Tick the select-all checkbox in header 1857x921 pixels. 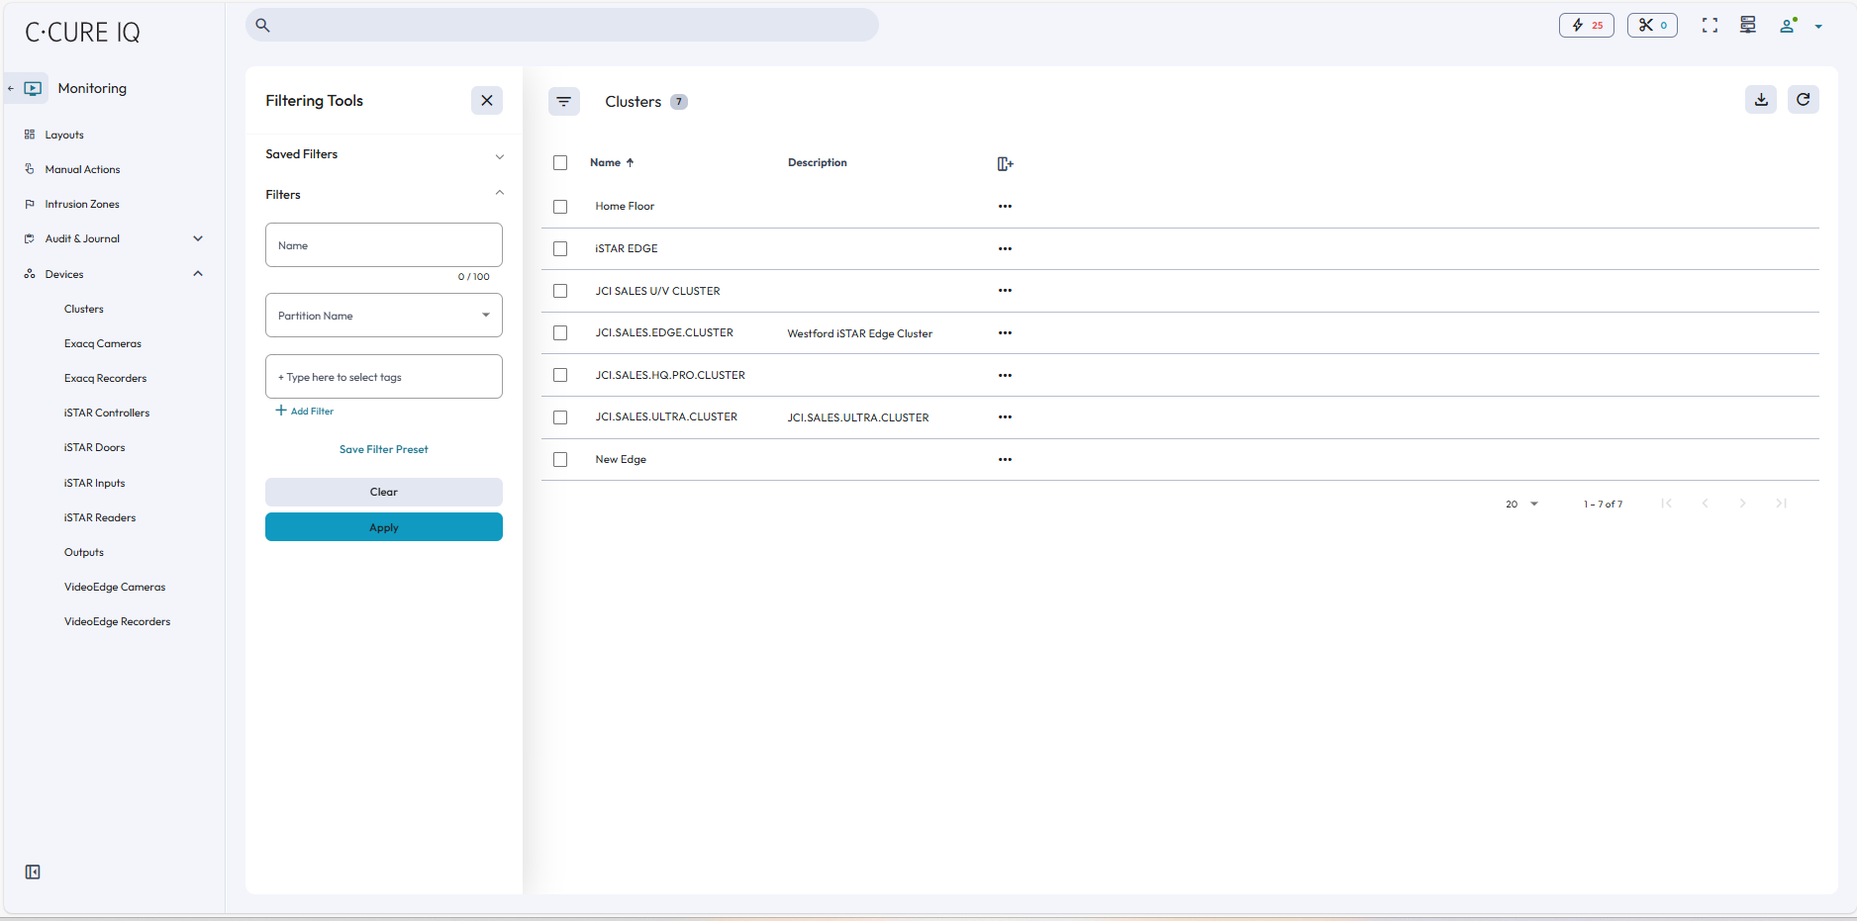click(560, 163)
